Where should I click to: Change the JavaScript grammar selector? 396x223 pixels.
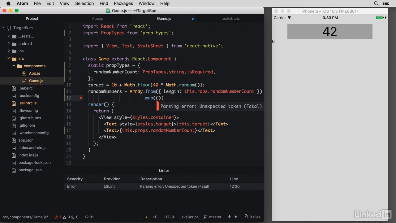coord(189,217)
